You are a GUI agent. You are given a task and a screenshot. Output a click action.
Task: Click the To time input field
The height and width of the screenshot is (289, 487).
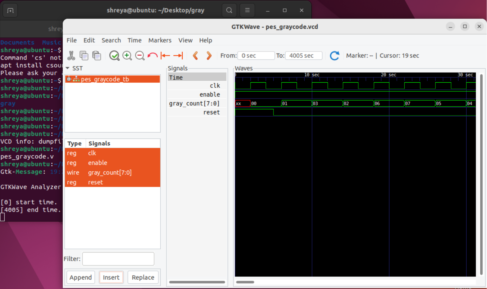(304, 56)
